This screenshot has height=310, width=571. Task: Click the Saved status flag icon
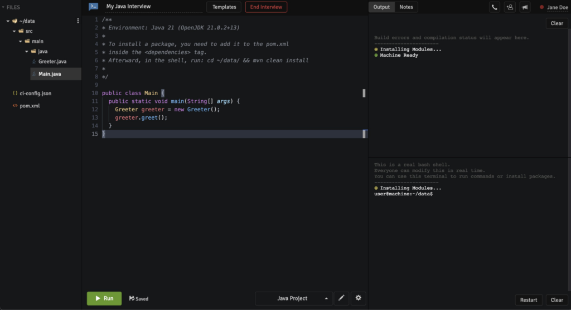tap(132, 298)
